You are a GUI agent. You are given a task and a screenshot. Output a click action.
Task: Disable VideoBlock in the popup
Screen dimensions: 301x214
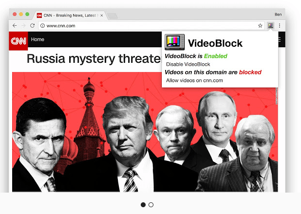tap(188, 64)
